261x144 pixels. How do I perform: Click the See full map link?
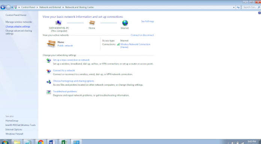147,21
